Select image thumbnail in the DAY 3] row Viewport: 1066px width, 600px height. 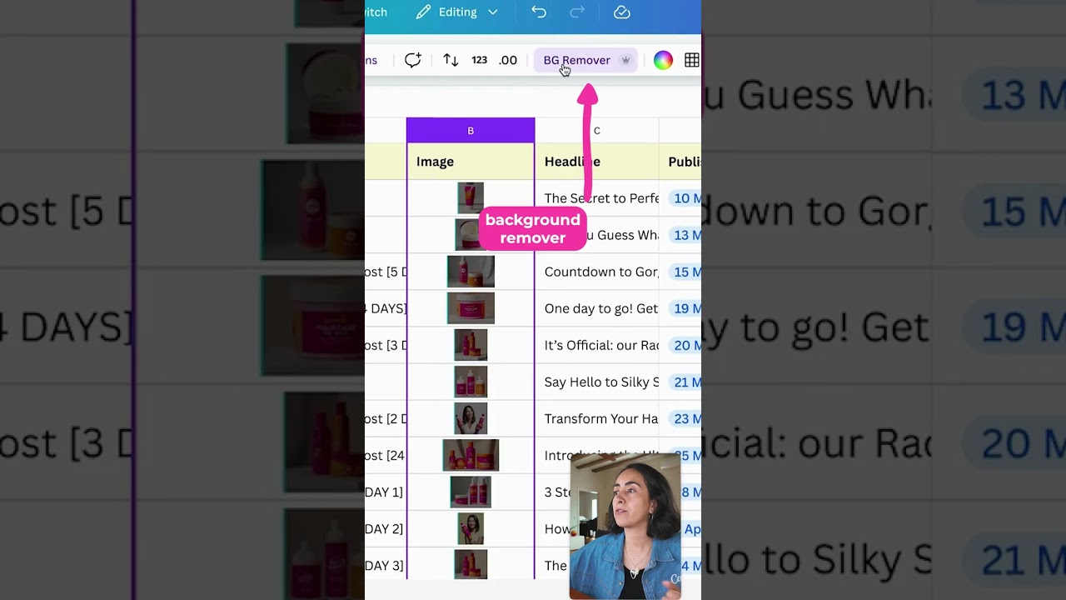pos(471,565)
